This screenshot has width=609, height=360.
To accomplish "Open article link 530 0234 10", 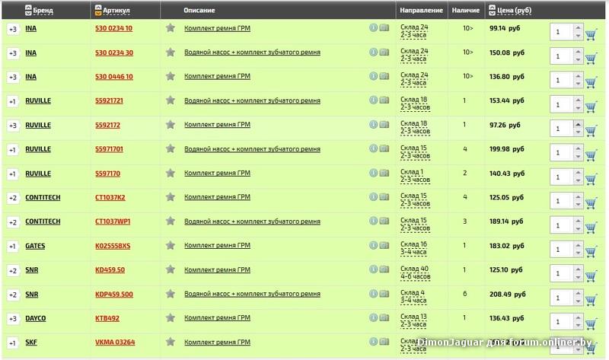I will (x=113, y=28).
